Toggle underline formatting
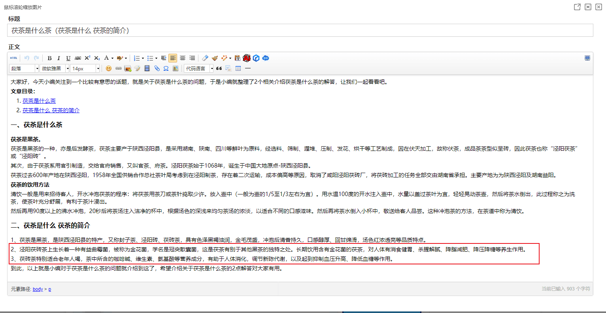This screenshot has height=313, width=606. (68, 58)
